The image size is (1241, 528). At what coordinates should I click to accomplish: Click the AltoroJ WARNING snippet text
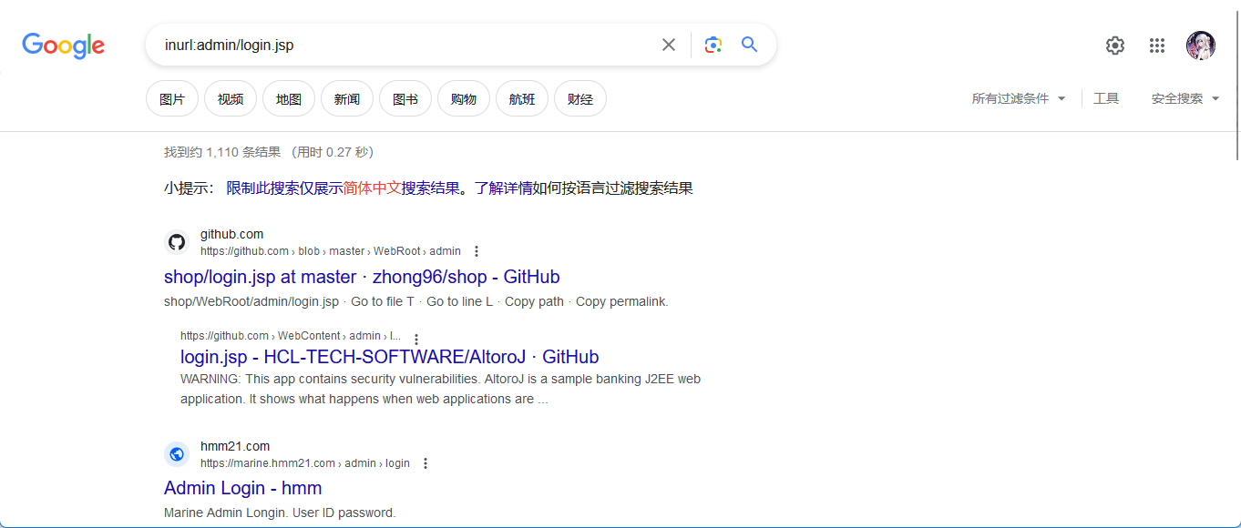coord(441,389)
